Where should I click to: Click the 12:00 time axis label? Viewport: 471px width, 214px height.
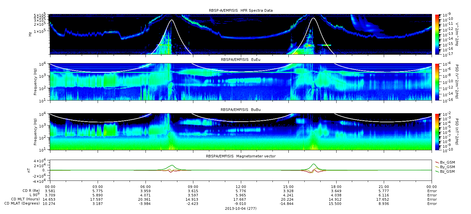(x=241, y=186)
